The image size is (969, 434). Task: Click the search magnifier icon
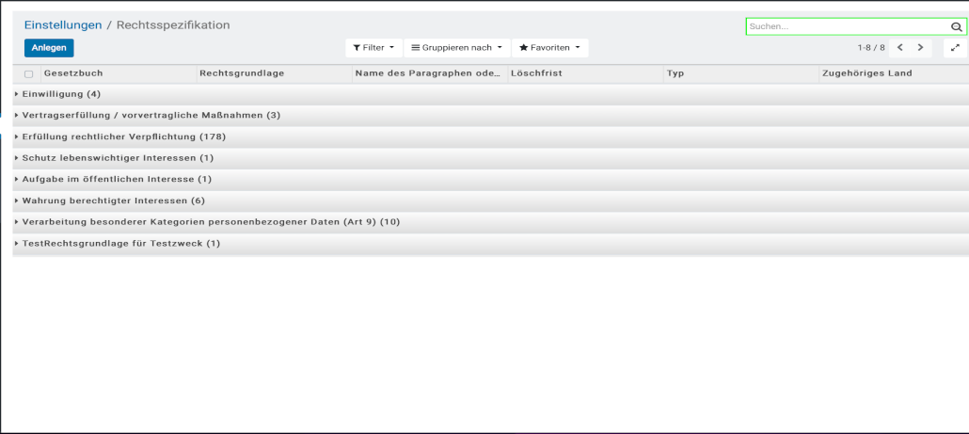(x=956, y=27)
